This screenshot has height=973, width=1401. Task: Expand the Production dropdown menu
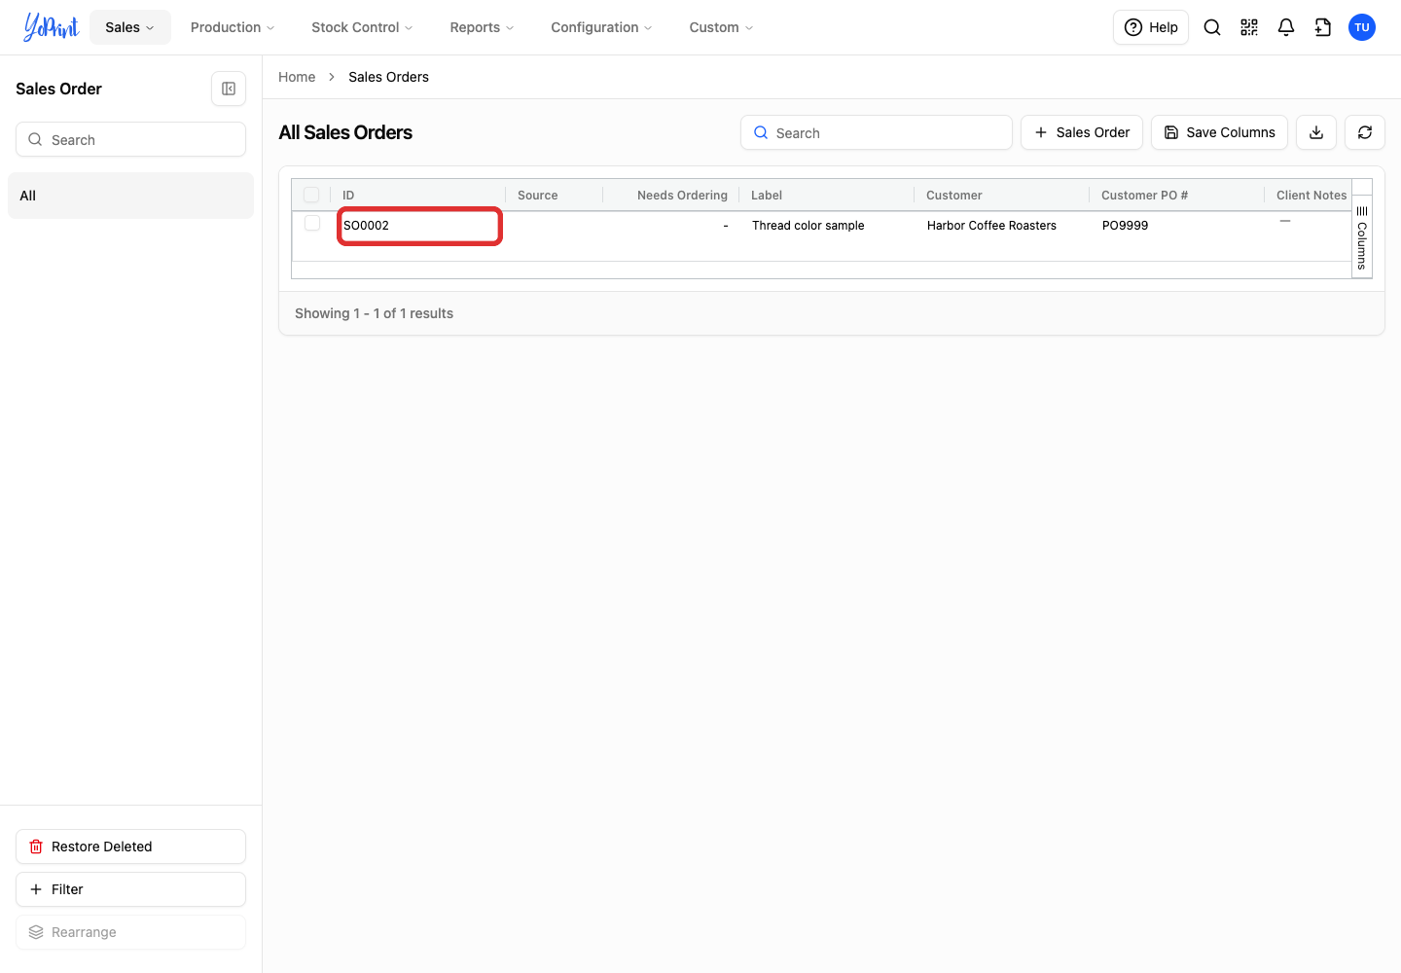tap(233, 27)
